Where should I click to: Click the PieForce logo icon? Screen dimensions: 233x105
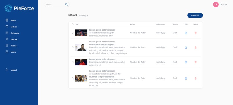tap(8, 8)
